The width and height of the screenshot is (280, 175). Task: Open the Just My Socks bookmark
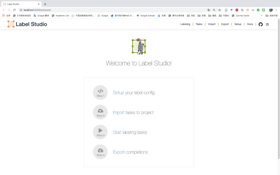click(x=240, y=16)
